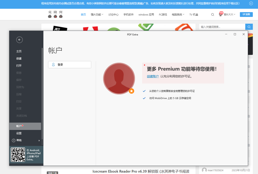Screen dimensions: 258x174
Task: Select 创建 in PDF Extra sidebar
Action: (x=19, y=59)
